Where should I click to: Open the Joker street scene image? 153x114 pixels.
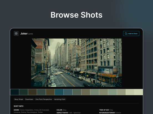(x=76, y=63)
